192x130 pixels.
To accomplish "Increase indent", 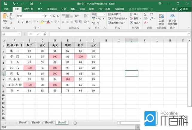I will coord(80,22).
